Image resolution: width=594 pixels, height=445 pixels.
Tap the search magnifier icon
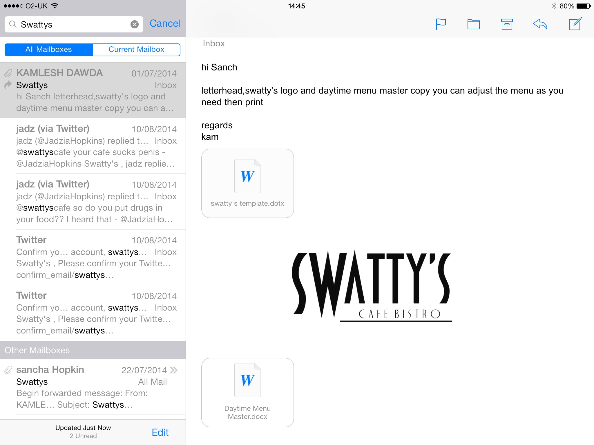click(13, 24)
